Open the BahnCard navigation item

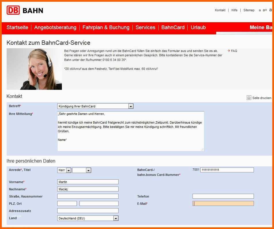click(x=173, y=27)
